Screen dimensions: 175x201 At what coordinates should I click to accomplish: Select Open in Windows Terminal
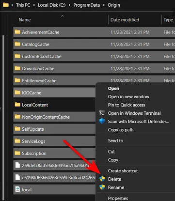(x=134, y=113)
